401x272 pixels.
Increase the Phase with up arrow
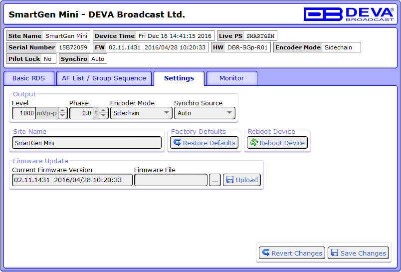(x=103, y=110)
